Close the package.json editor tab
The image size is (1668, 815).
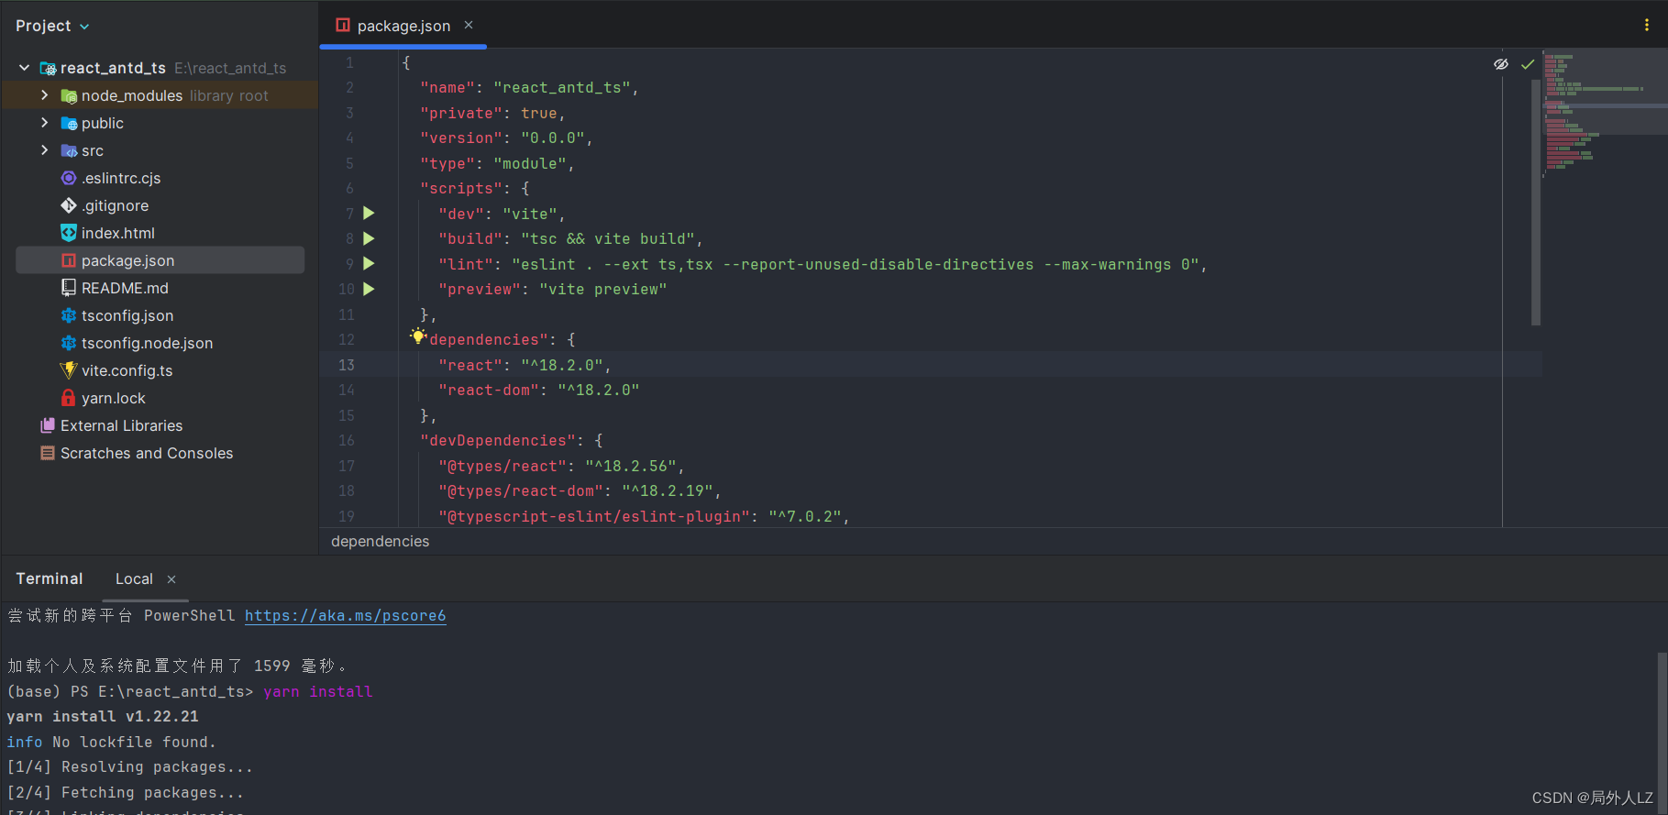pyautogui.click(x=469, y=25)
